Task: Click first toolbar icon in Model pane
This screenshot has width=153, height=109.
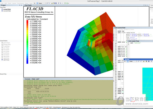Action: click(x=125, y=61)
